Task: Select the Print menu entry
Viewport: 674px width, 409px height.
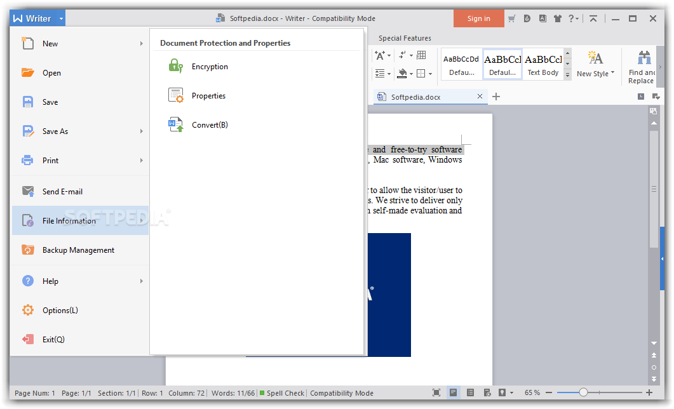Action: [x=81, y=160]
